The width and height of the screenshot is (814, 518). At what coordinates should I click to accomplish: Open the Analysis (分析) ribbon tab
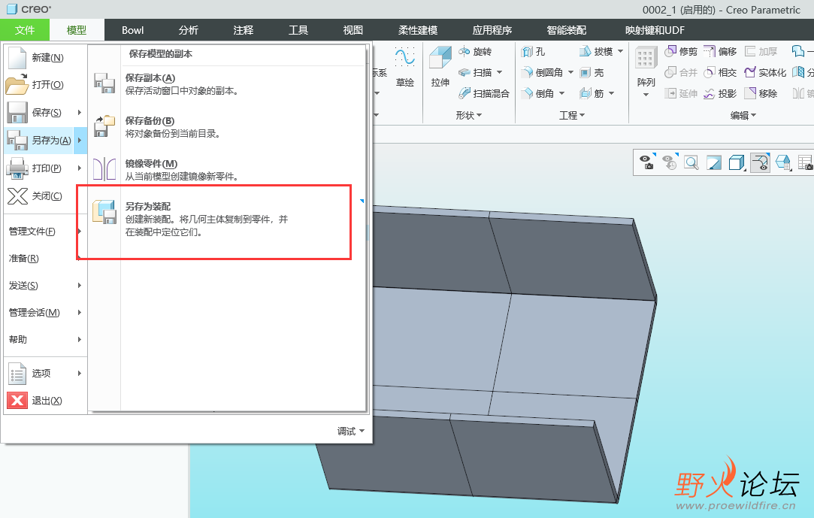point(189,30)
